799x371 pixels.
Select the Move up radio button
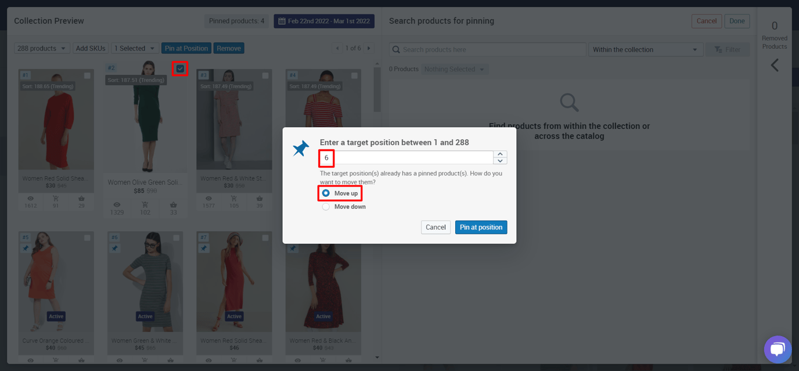326,193
